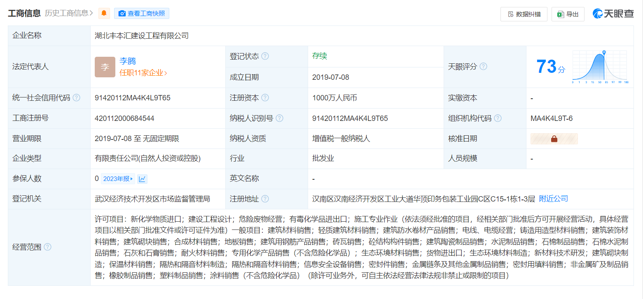643x299 pixels.
Task: Click establishment date 2019-07-08
Action: [331, 77]
